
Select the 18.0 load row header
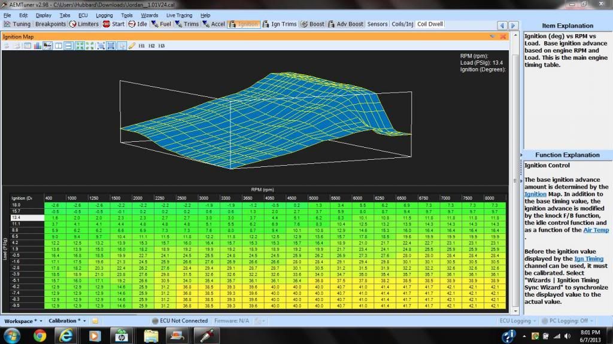(x=27, y=205)
